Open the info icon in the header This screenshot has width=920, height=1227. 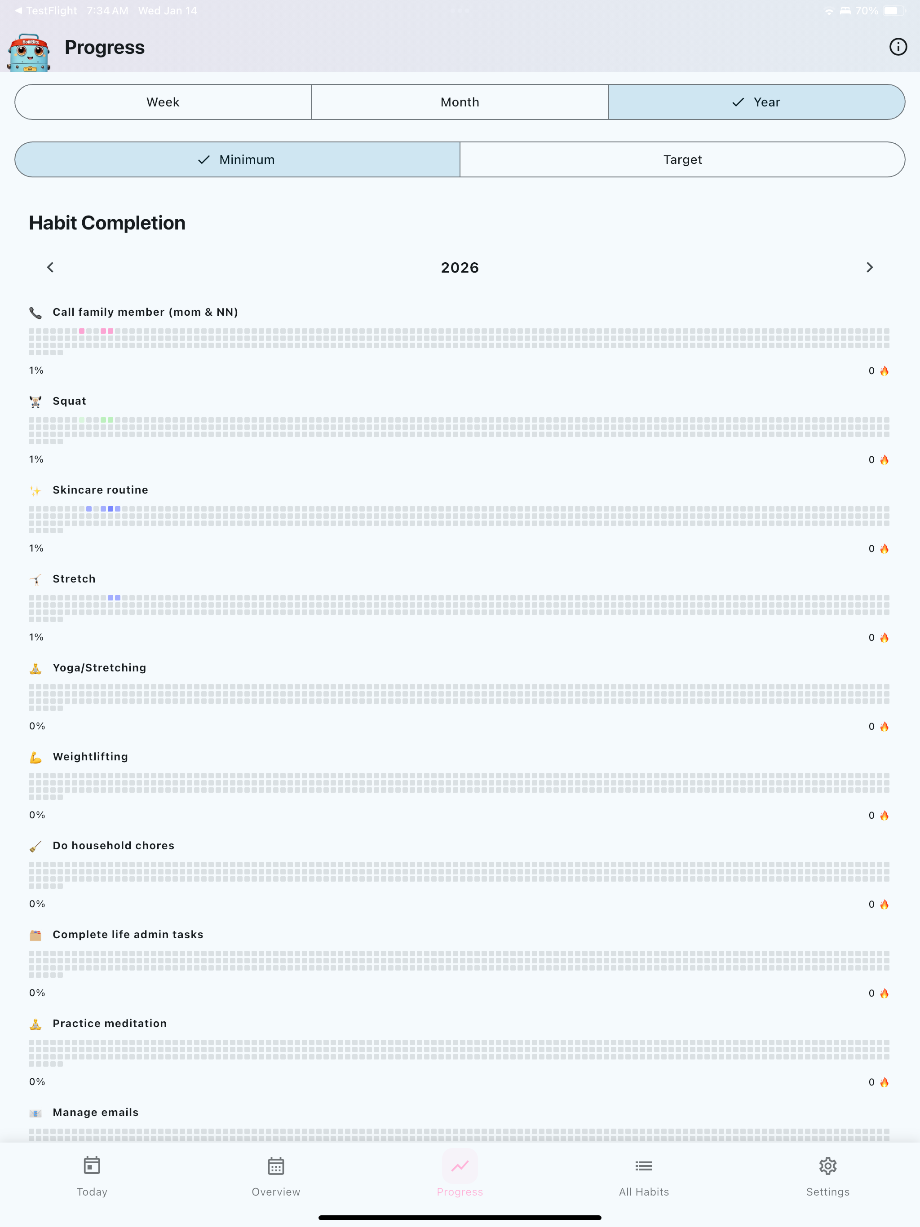coord(898,47)
